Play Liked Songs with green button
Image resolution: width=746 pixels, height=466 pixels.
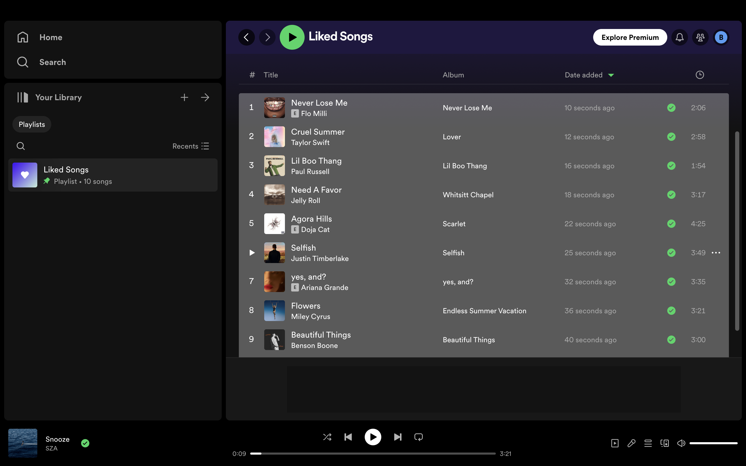pyautogui.click(x=292, y=37)
